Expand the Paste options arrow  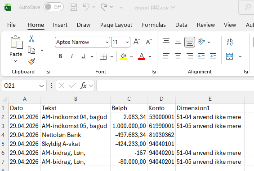click(x=16, y=61)
